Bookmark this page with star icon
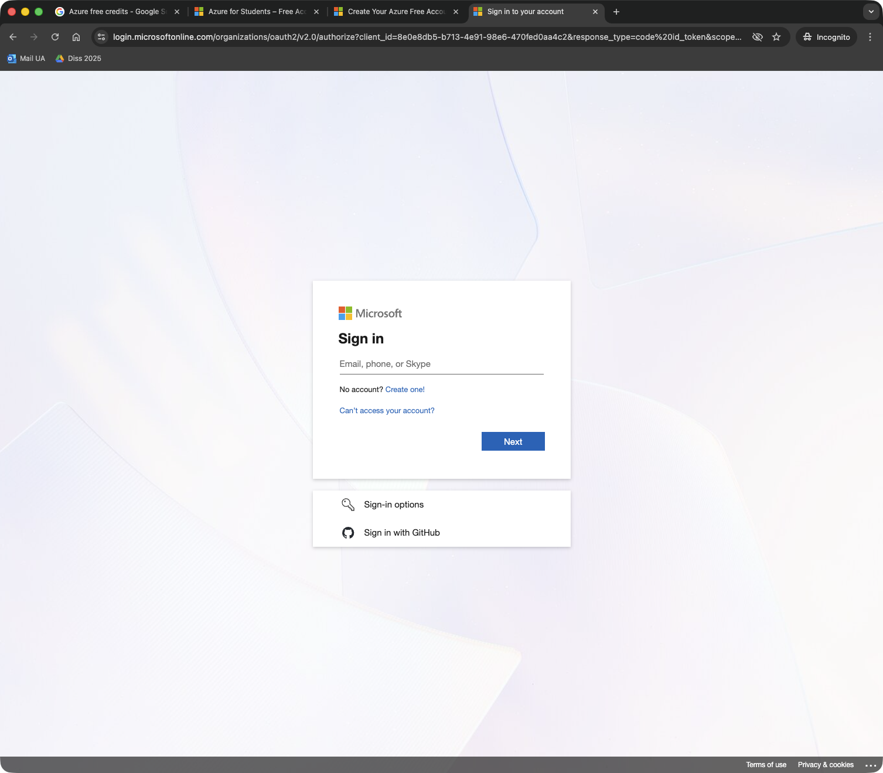This screenshot has width=883, height=773. click(776, 37)
